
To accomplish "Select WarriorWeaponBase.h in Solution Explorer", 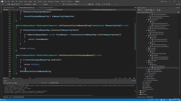I will [159, 68].
